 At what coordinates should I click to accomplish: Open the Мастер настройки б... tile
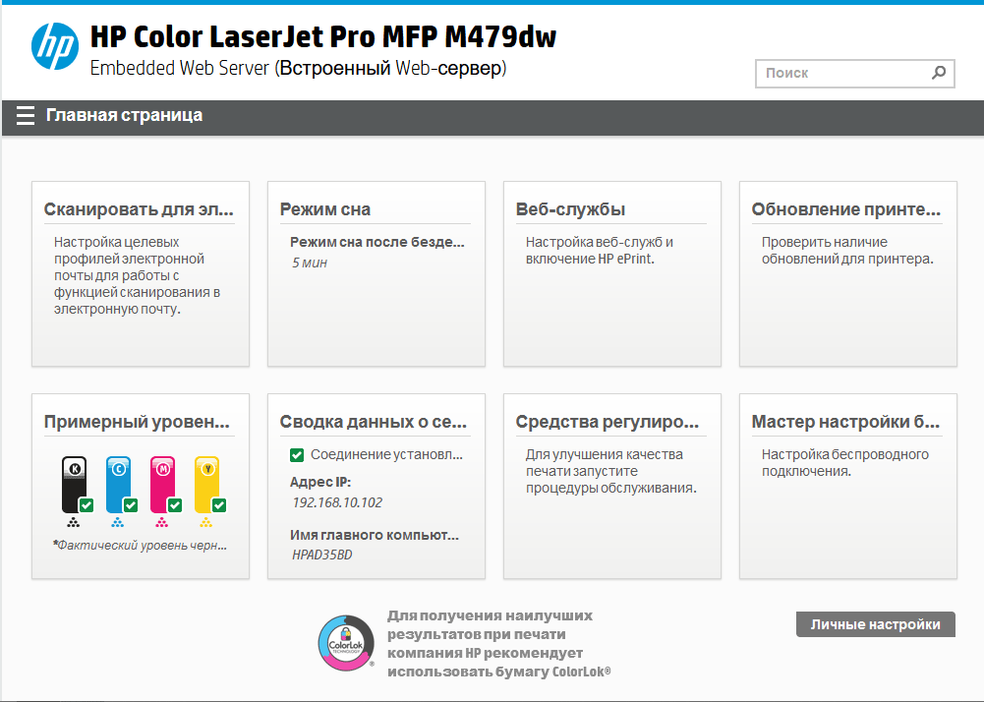point(848,486)
